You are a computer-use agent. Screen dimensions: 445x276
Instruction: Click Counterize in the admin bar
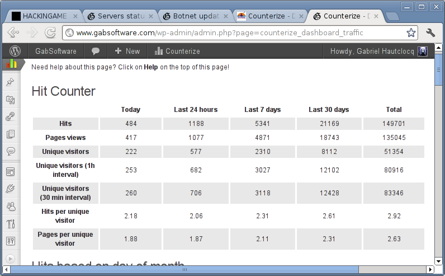pos(177,51)
